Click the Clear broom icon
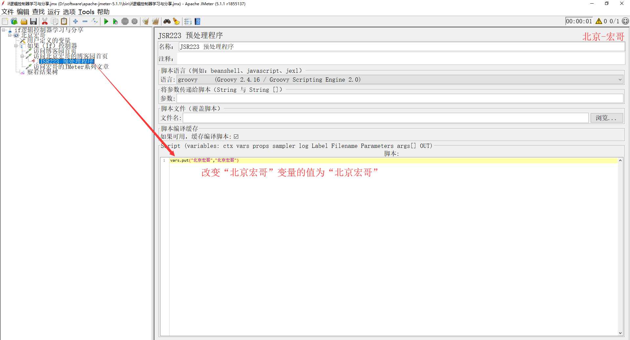The width and height of the screenshot is (630, 340). tap(146, 21)
